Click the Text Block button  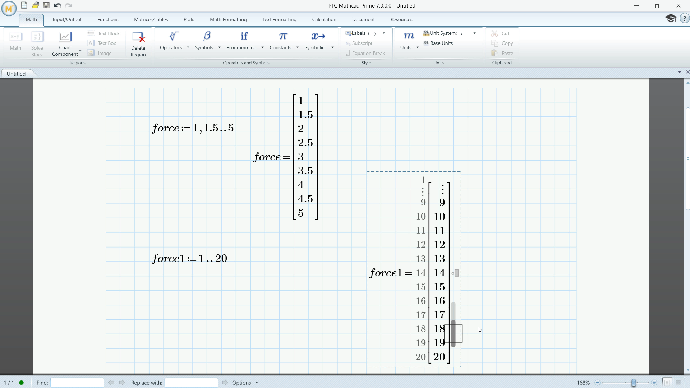(104, 33)
